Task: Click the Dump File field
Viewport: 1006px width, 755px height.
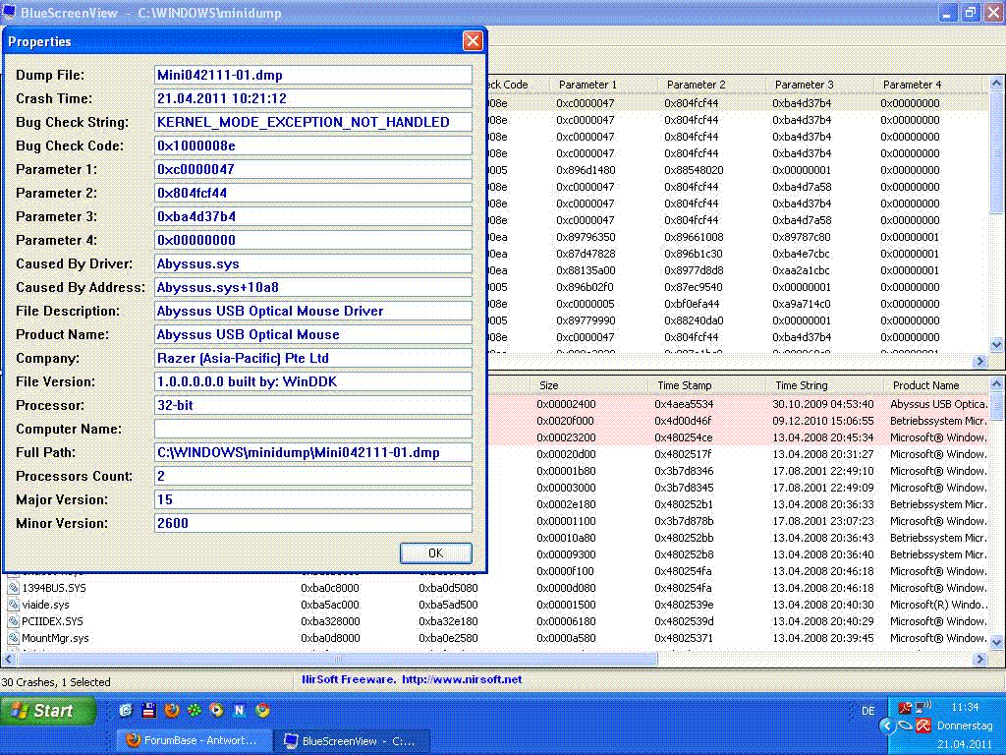Action: [313, 75]
